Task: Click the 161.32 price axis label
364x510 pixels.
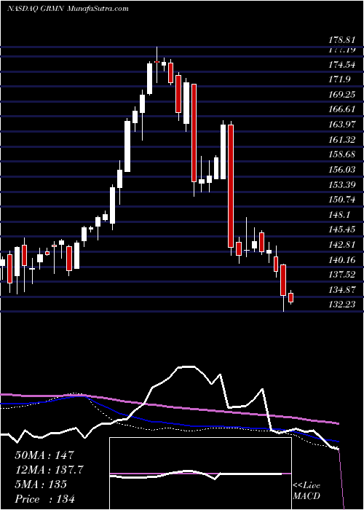Action: coord(341,140)
